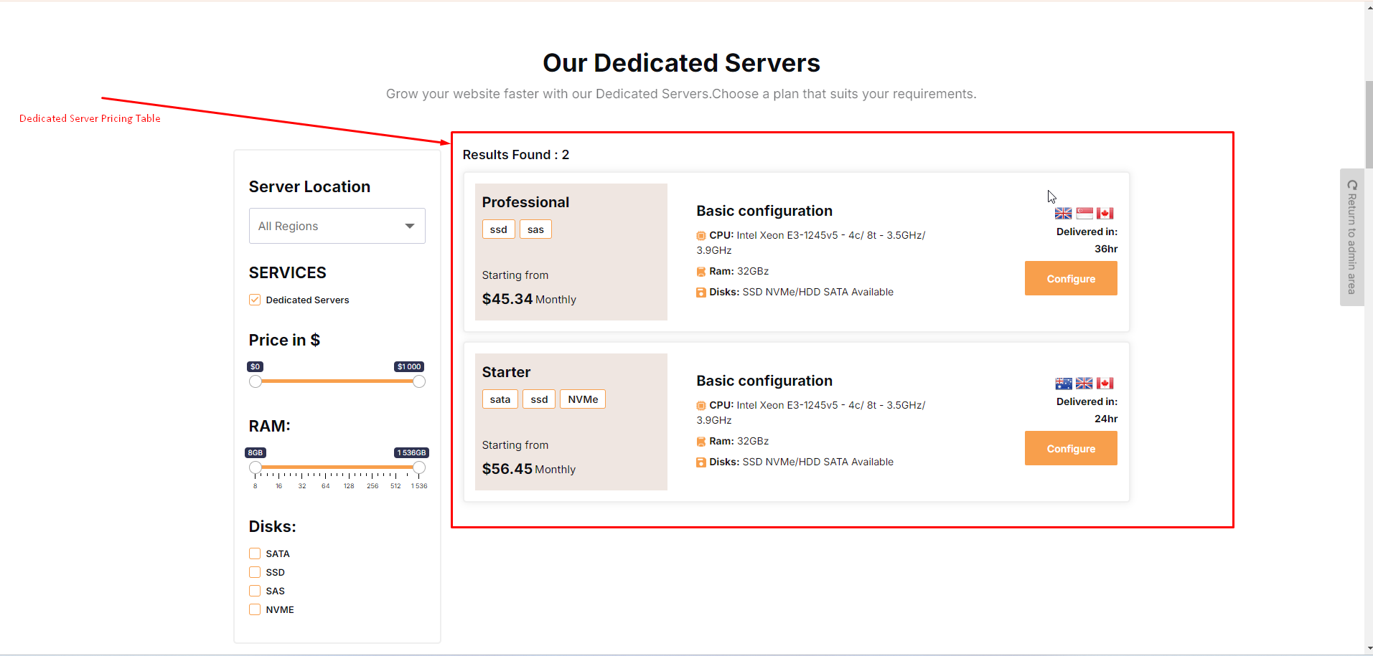Open the All Regions server location dropdown
1373x656 pixels.
[337, 226]
